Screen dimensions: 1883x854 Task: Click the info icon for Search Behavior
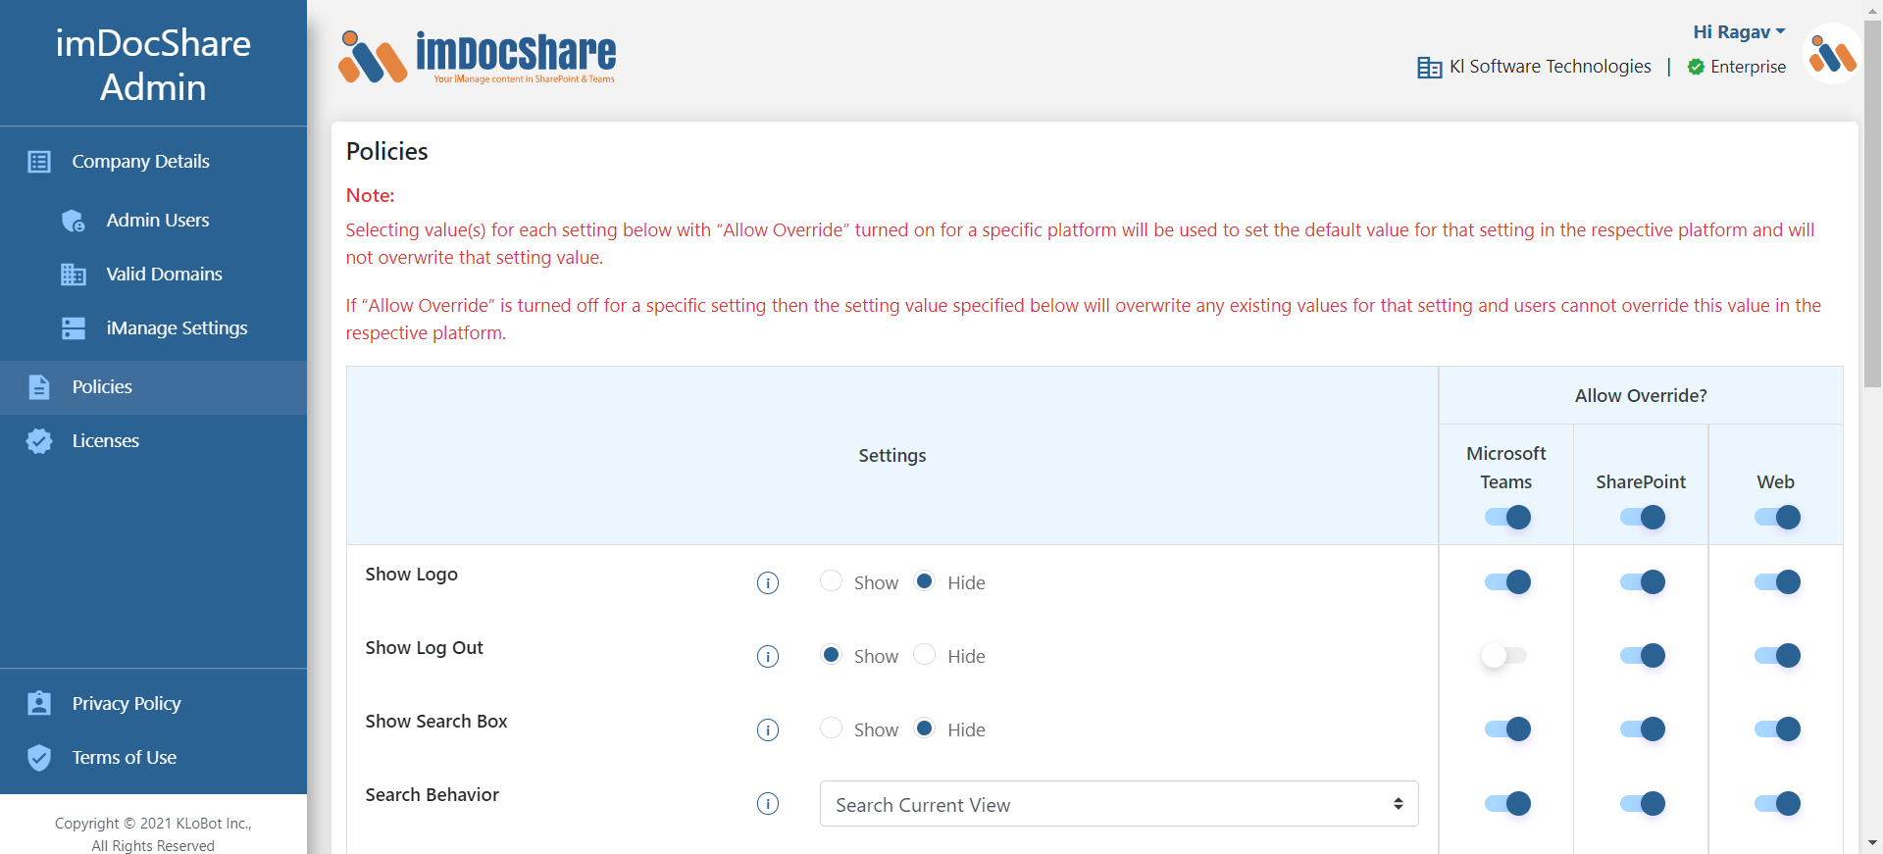tap(768, 804)
